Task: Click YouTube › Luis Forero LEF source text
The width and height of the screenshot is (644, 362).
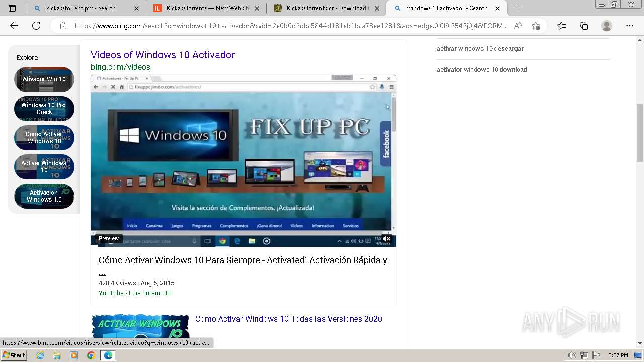Action: click(135, 293)
